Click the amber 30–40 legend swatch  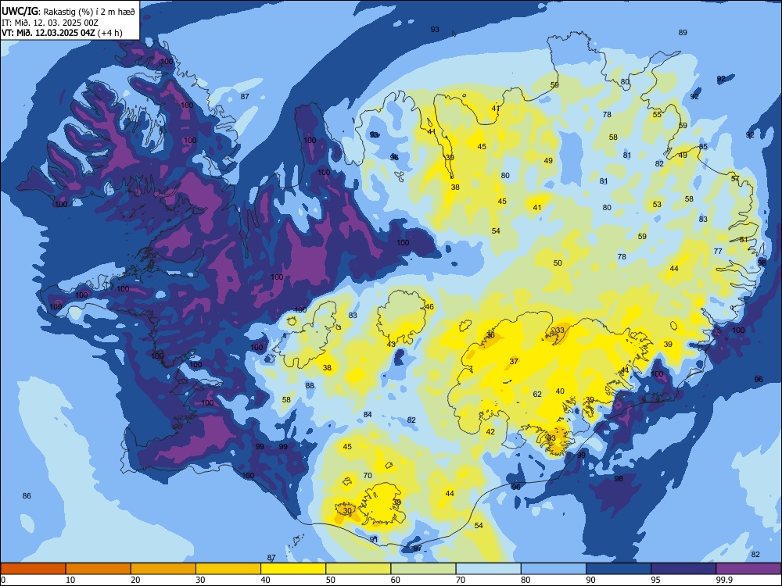(x=228, y=569)
